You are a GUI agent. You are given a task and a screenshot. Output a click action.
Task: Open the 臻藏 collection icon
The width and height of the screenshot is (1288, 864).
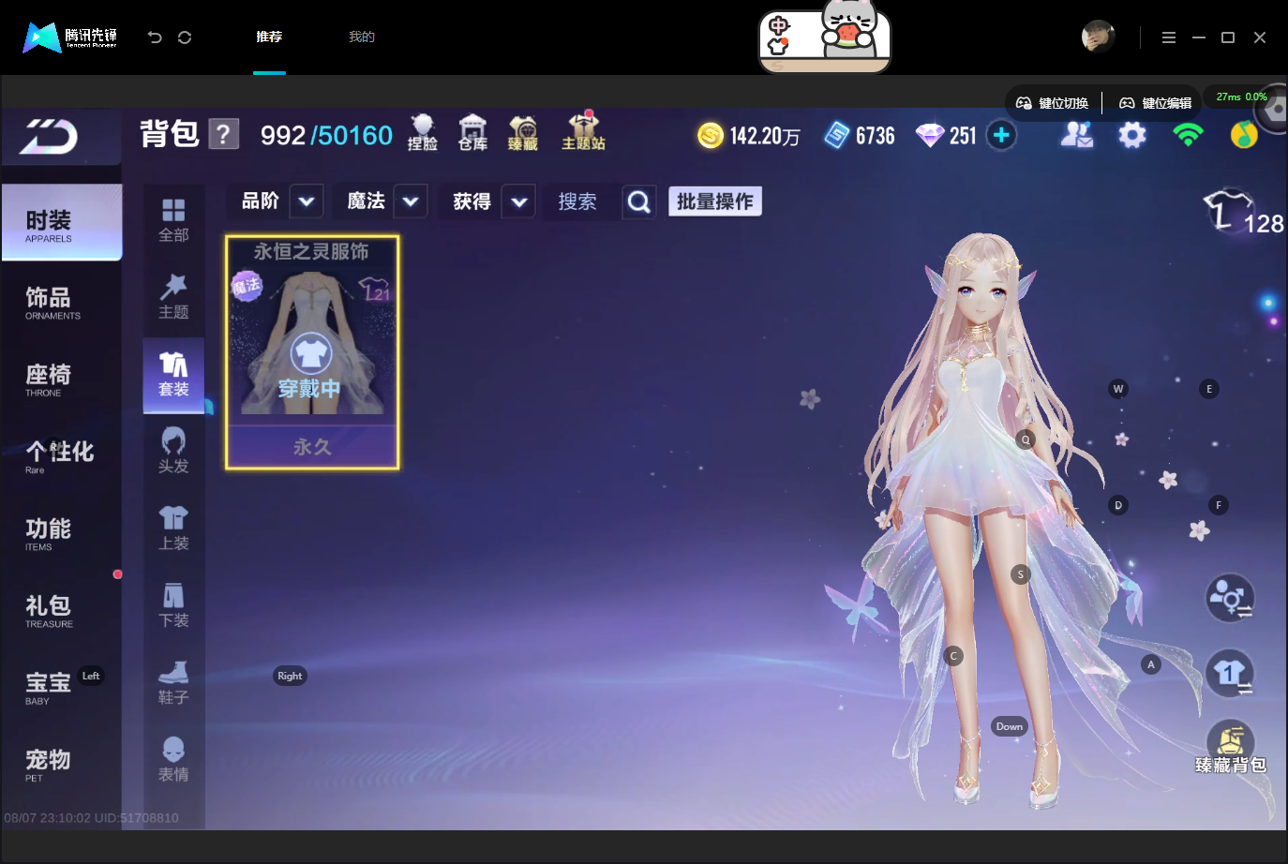(523, 132)
